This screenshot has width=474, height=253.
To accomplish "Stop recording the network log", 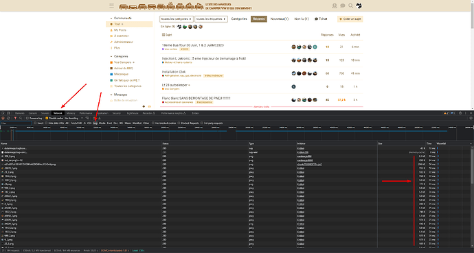I will point(3,118).
